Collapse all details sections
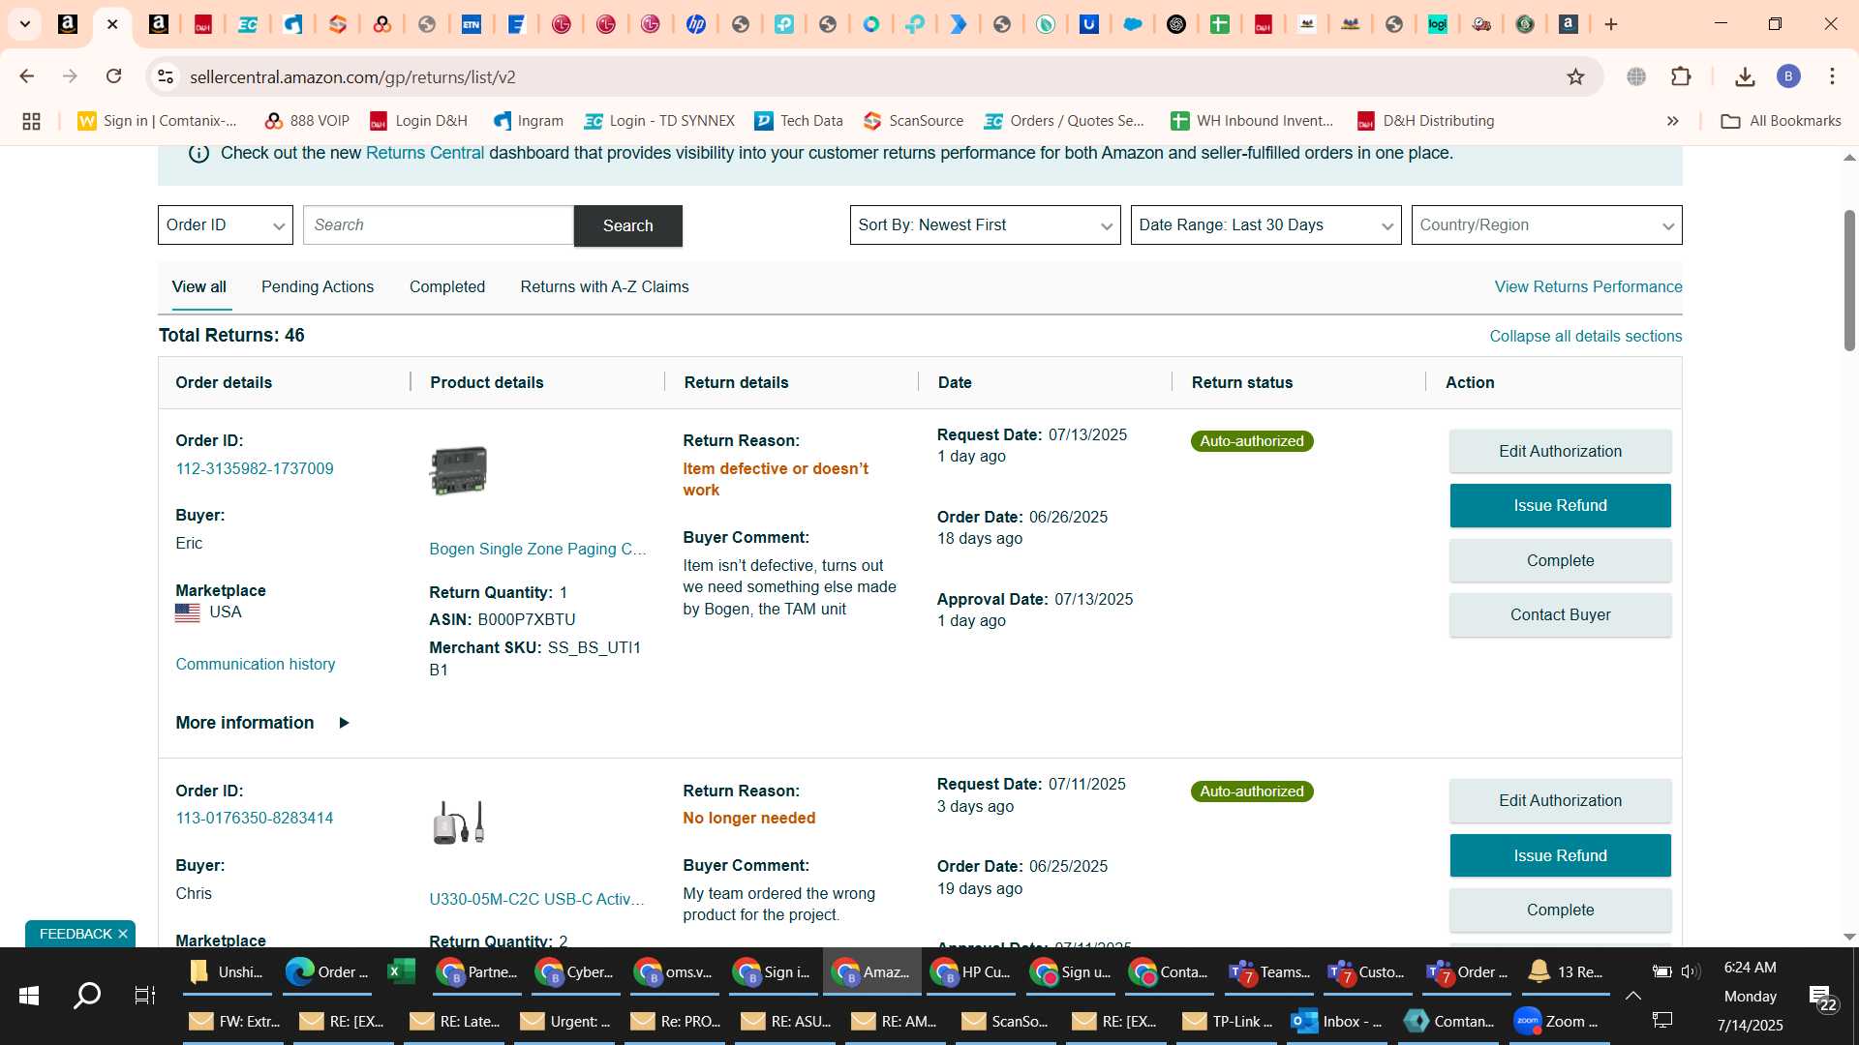 point(1585,337)
